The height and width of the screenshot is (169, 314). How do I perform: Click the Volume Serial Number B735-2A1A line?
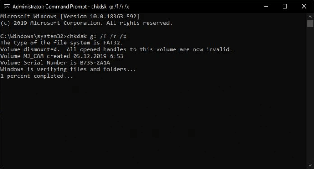[55, 62]
